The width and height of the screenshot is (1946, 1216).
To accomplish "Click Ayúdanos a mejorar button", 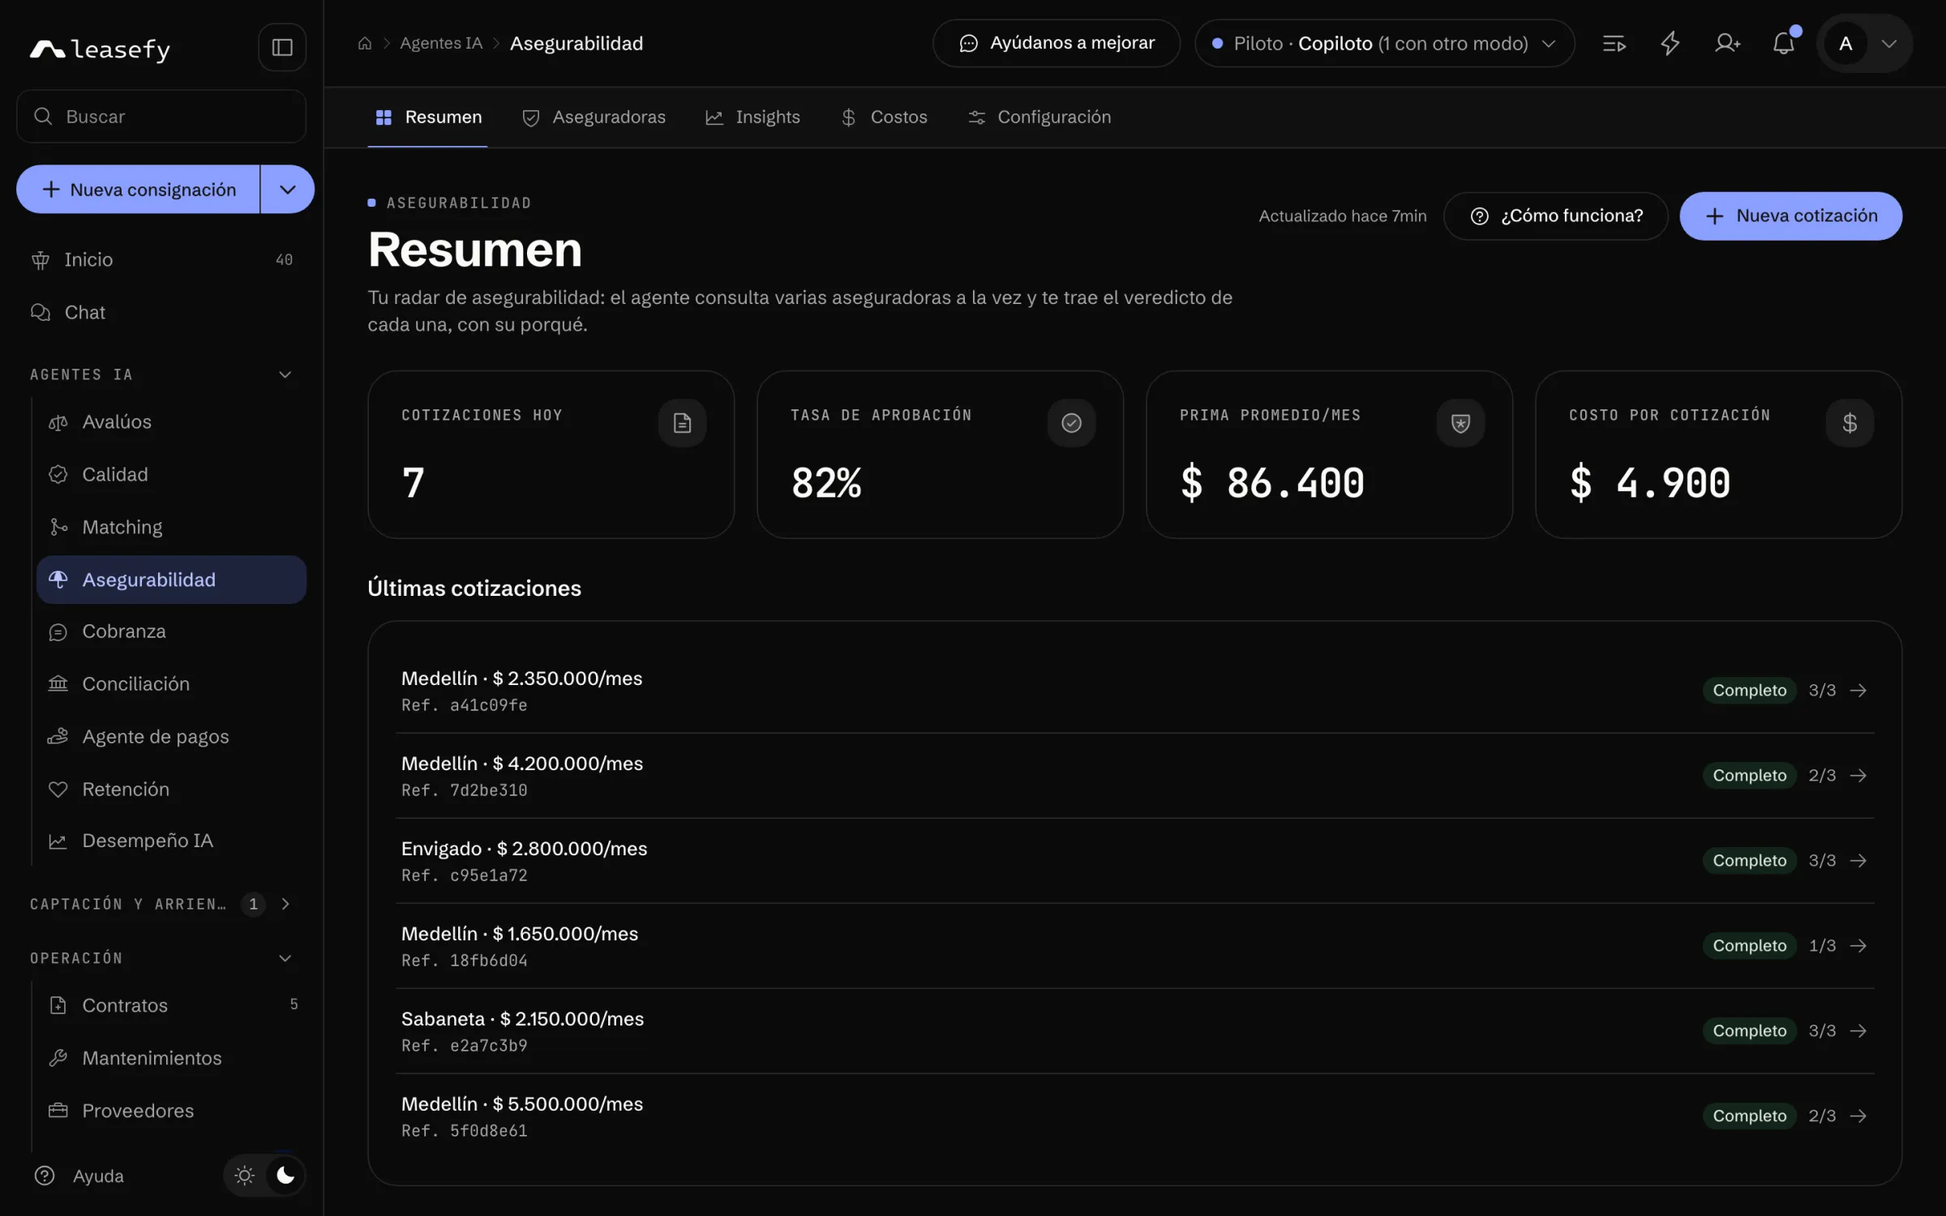I will 1057,44.
